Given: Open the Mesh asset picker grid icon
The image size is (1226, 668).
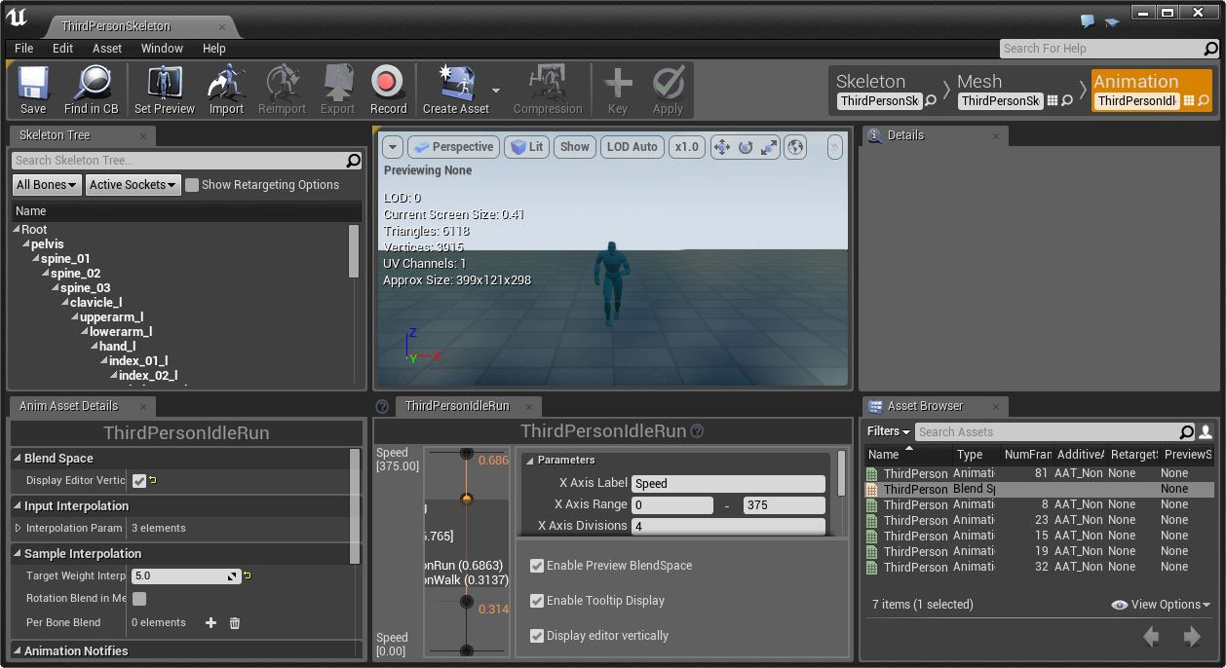Looking at the screenshot, I should (1053, 100).
